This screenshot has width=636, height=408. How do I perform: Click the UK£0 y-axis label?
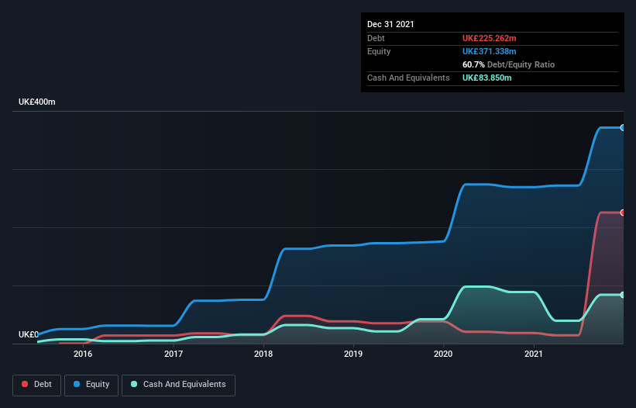click(x=29, y=334)
